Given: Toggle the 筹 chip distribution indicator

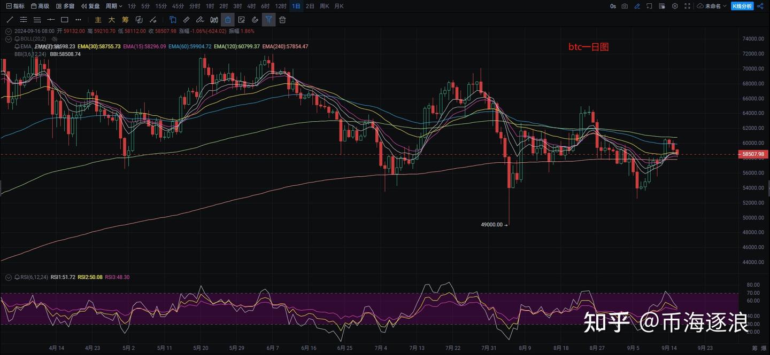Looking at the screenshot, I should click(x=125, y=20).
